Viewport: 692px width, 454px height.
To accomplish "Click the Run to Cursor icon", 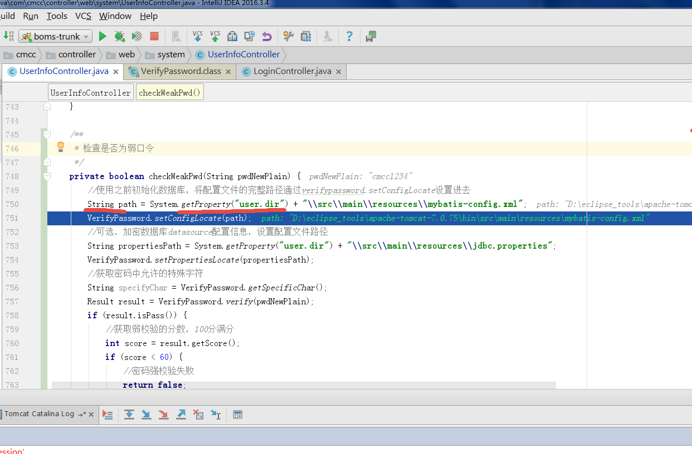I will point(216,414).
